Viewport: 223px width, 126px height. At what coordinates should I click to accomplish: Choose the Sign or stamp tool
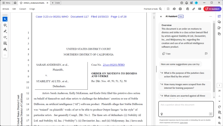click(5, 49)
